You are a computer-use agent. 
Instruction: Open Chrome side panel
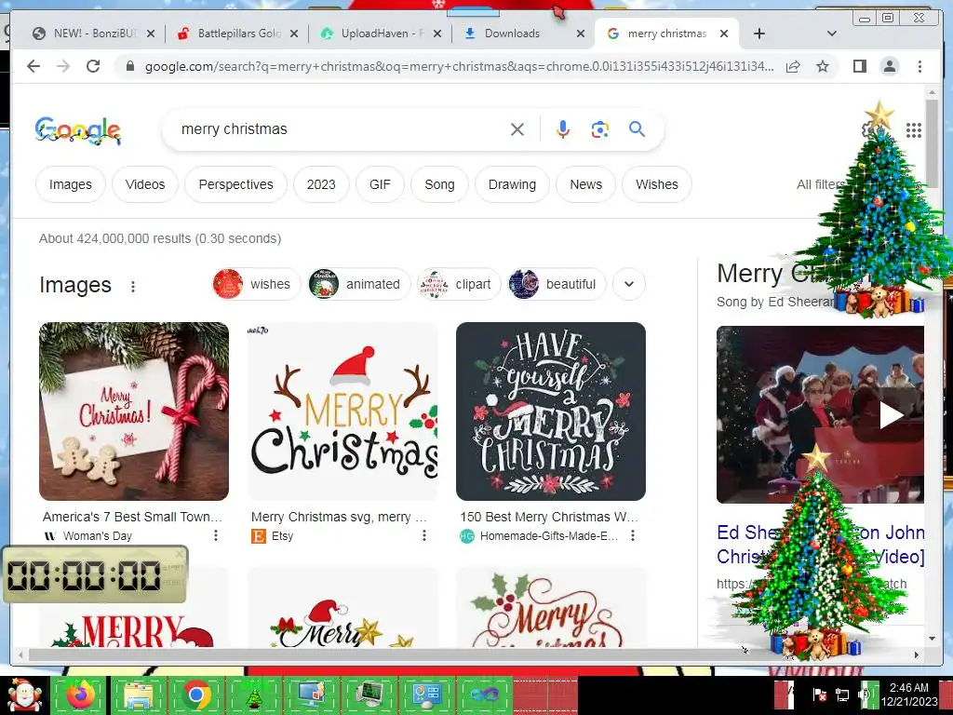(x=859, y=66)
